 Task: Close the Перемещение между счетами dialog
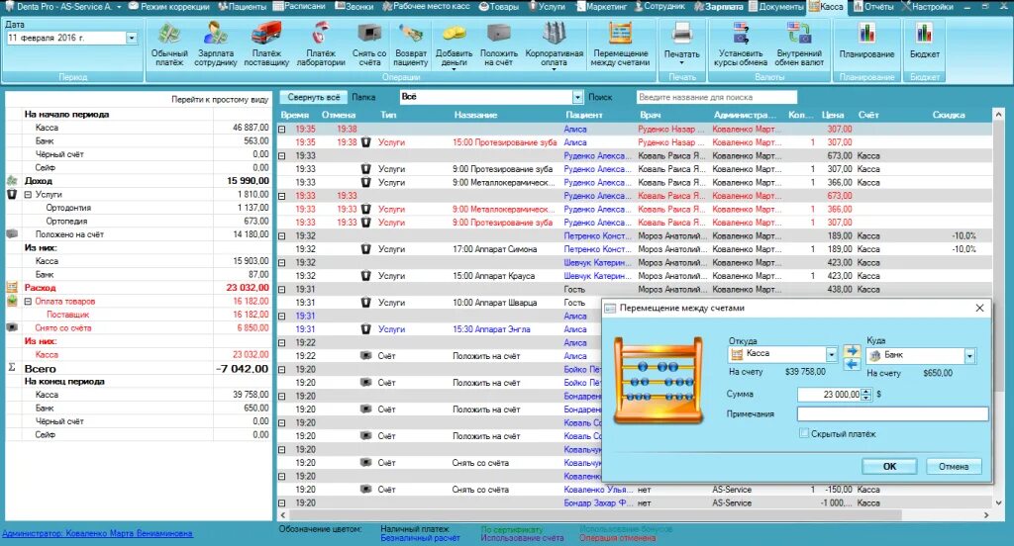pos(979,309)
